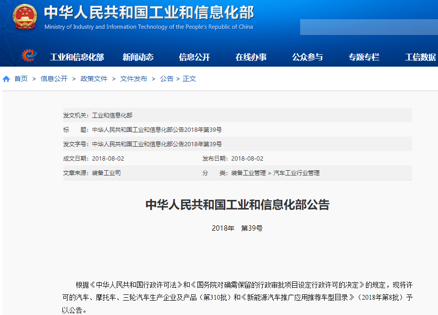
Task: Open the 公众参与 navigation menu
Action: pyautogui.click(x=307, y=57)
